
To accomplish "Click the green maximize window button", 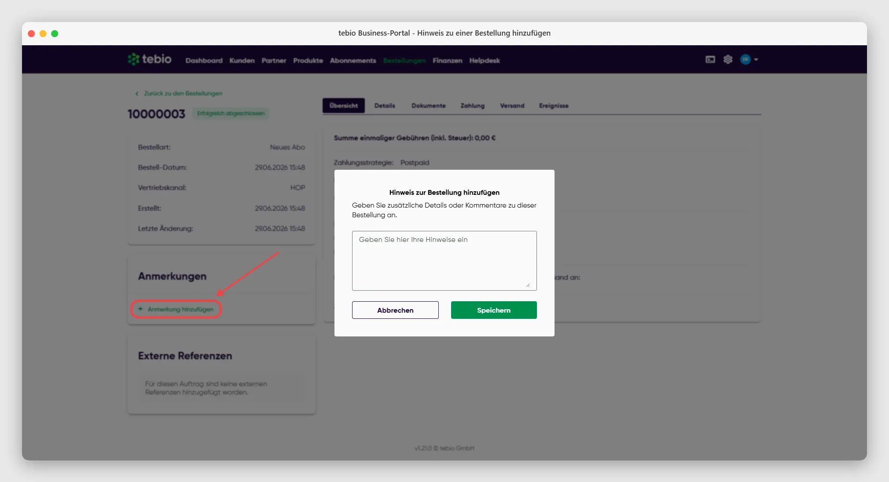I will pos(55,33).
